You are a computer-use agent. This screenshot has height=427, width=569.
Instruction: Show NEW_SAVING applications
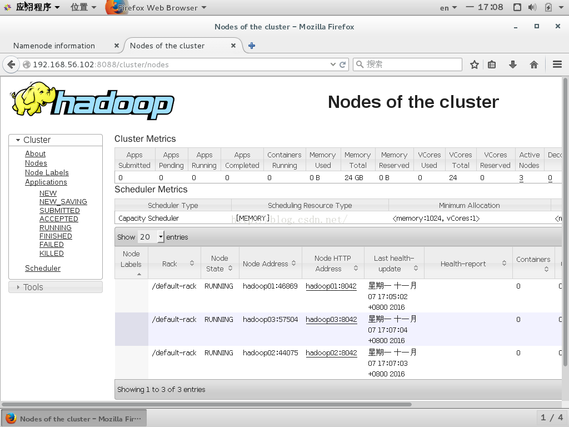[x=63, y=201]
